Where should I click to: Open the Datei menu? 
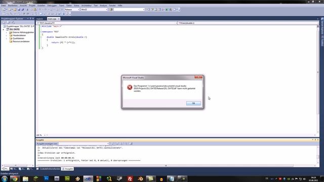(4, 6)
